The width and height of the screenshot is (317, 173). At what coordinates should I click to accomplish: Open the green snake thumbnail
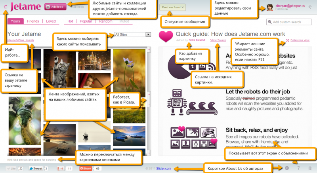[x=25, y=120]
